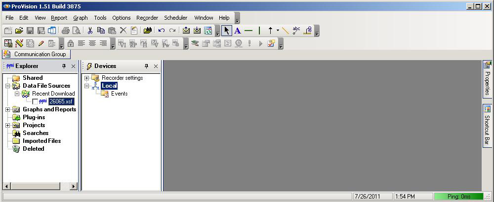The image size is (494, 202).
Task: Open the Report menu
Action: 59,18
